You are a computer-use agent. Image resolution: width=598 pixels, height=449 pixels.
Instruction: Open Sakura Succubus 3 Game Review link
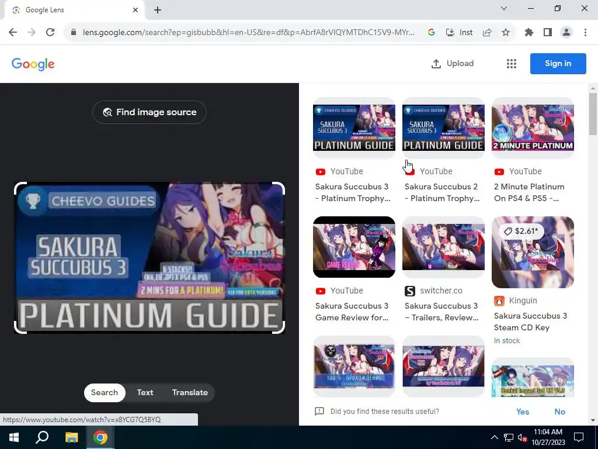click(352, 312)
